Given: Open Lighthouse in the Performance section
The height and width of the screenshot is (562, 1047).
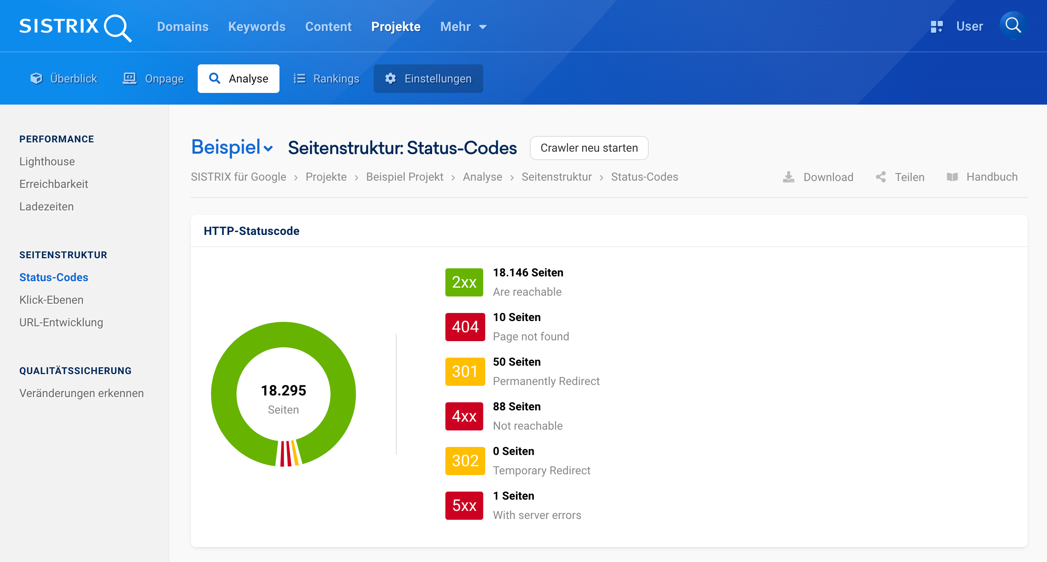Looking at the screenshot, I should click(47, 162).
